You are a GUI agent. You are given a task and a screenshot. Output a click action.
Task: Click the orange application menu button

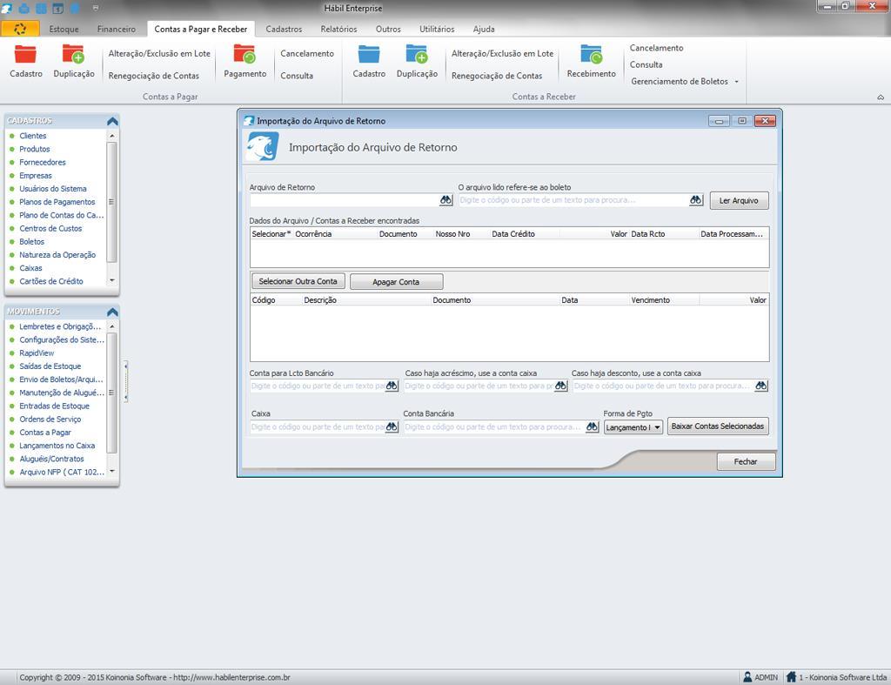click(20, 29)
